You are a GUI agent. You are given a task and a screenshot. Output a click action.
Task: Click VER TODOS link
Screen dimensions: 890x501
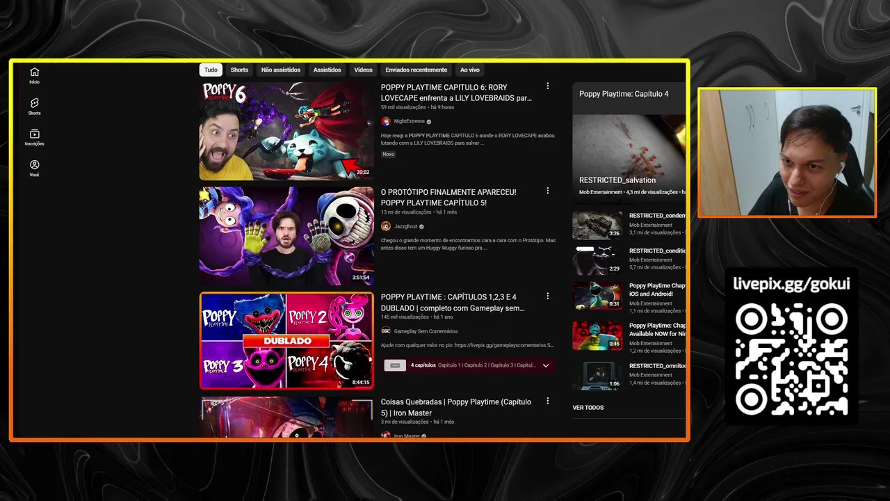588,408
